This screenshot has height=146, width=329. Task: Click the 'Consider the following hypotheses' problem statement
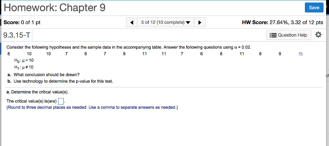tap(129, 47)
